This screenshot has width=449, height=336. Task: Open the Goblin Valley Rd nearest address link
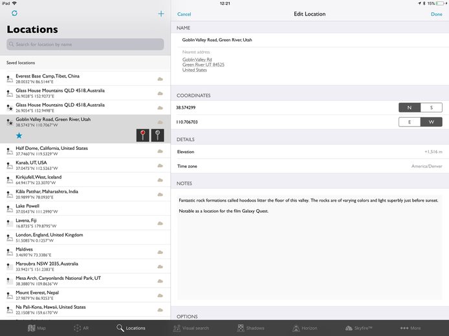click(x=203, y=65)
